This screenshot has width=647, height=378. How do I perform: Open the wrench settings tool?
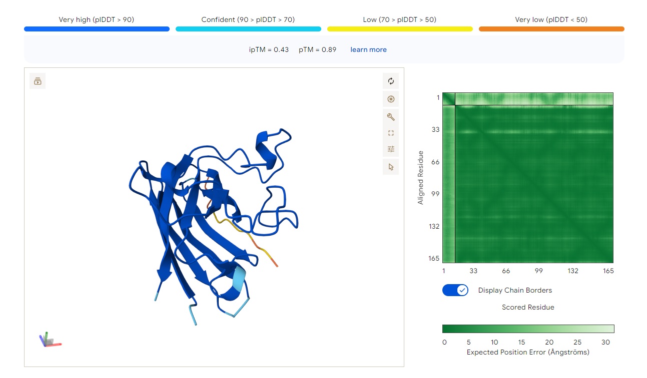(391, 117)
